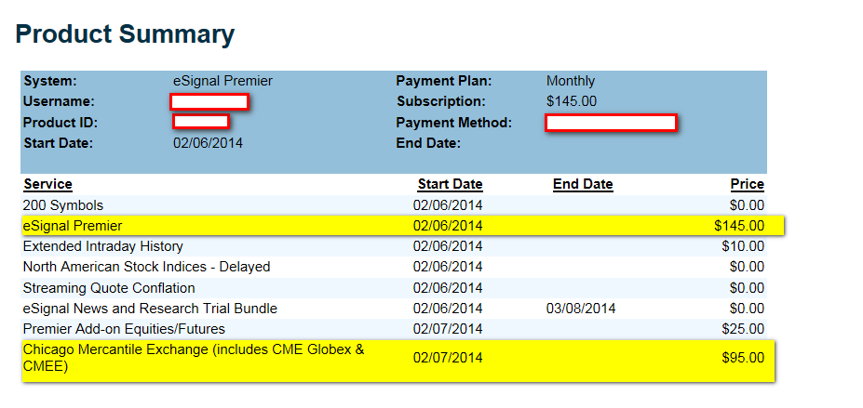Select "North American Stock Indices - Delayed"
The image size is (863, 408).
point(146,267)
